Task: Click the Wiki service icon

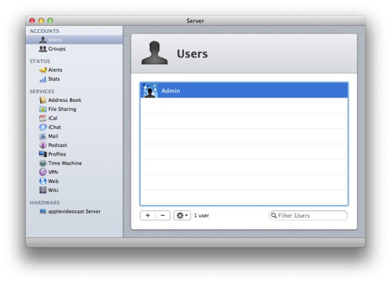Action: 43,190
